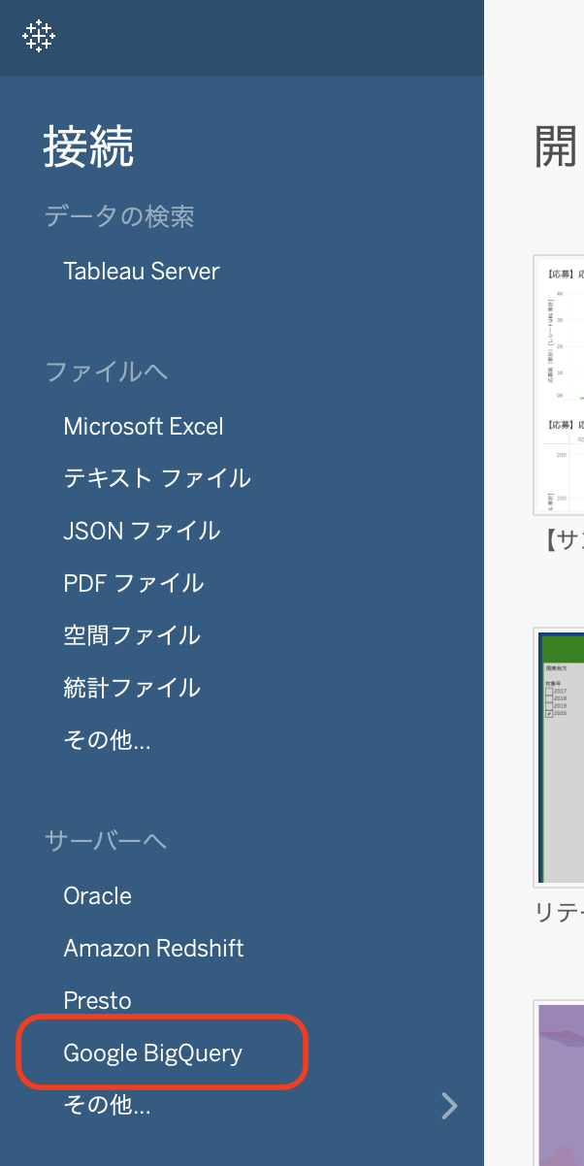Click the 接続 pane title
The image size is (584, 1166).
tap(88, 147)
